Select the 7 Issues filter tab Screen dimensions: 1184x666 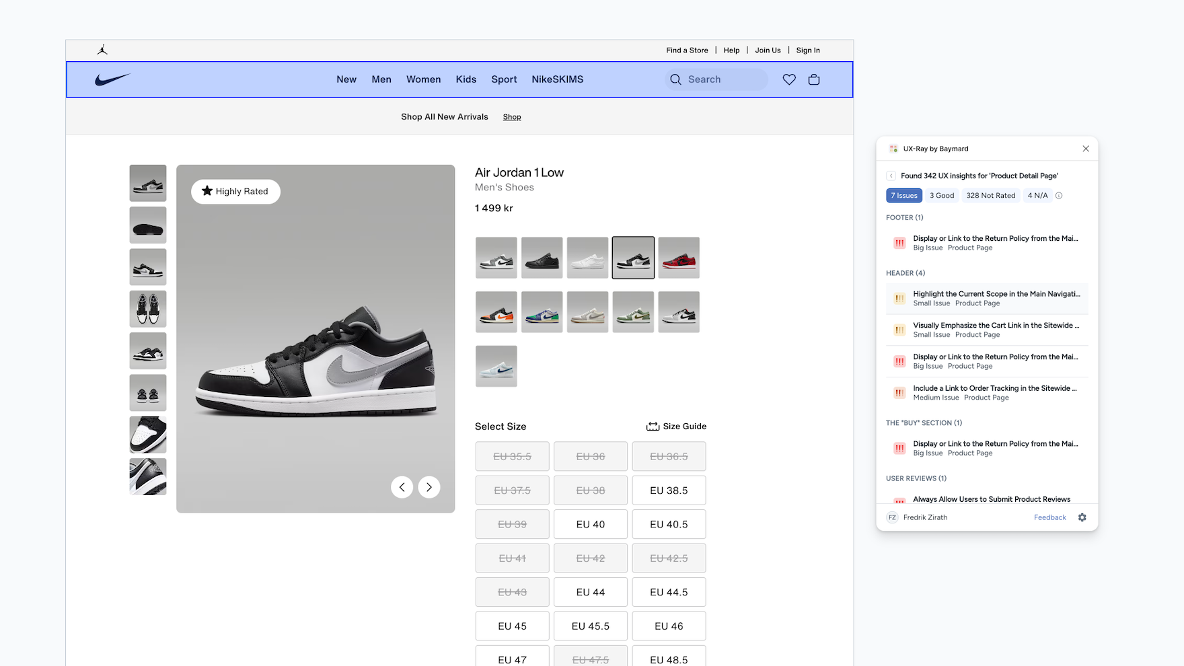point(904,196)
